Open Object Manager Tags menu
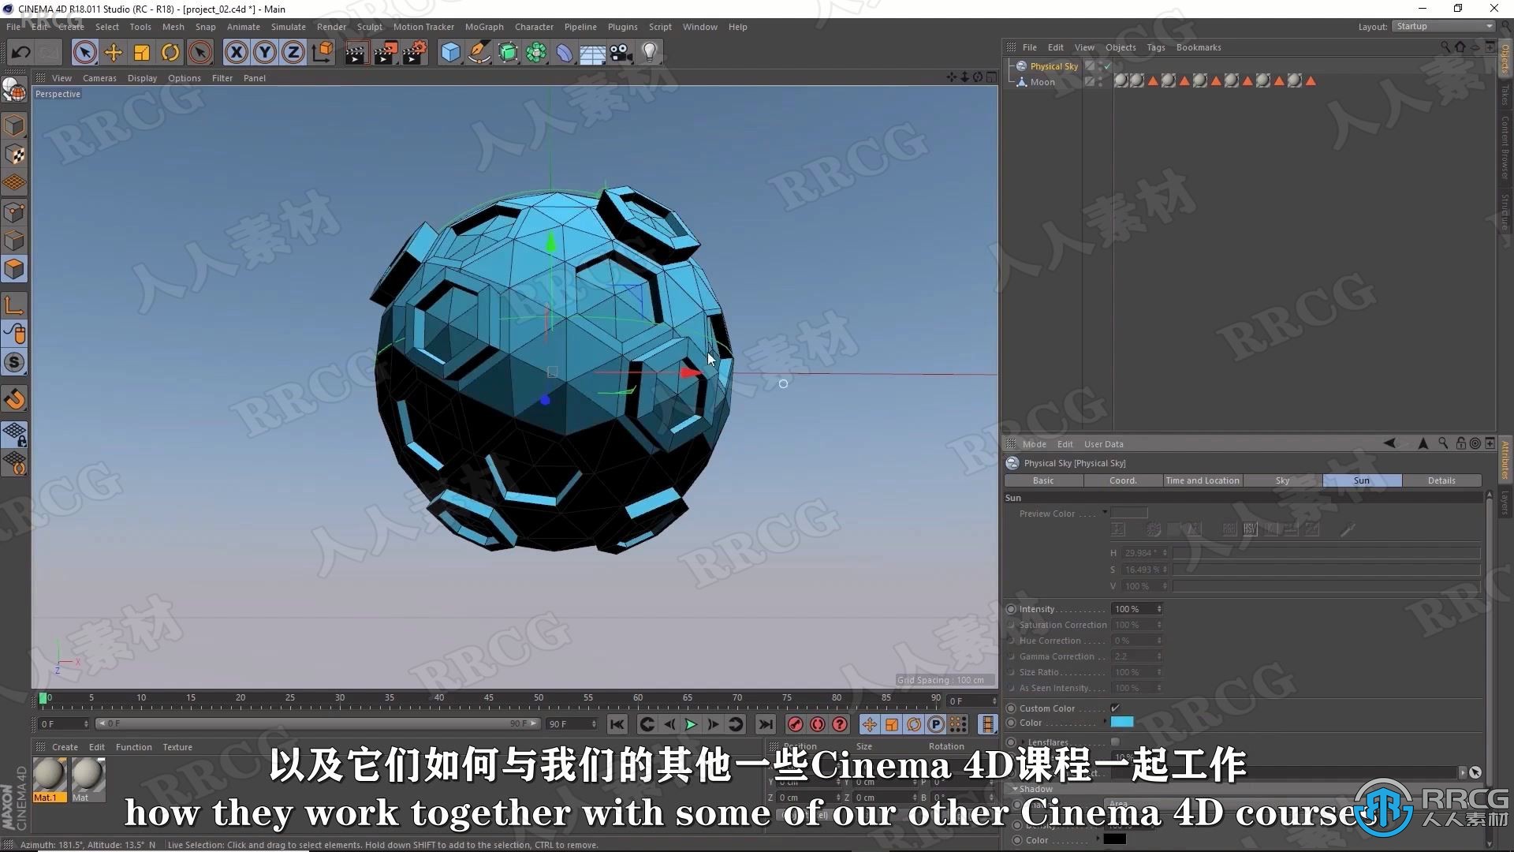Viewport: 1514px width, 852px height. pyautogui.click(x=1155, y=47)
